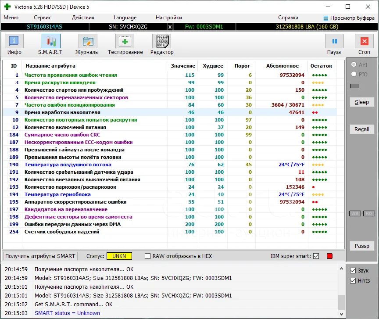Open the Журналы logs icon

point(88,42)
